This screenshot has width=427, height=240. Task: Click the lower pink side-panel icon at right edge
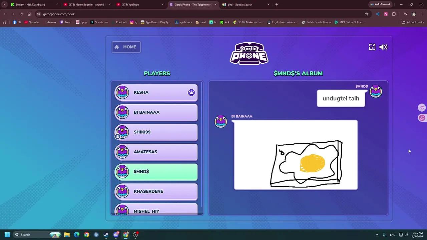tap(422, 118)
